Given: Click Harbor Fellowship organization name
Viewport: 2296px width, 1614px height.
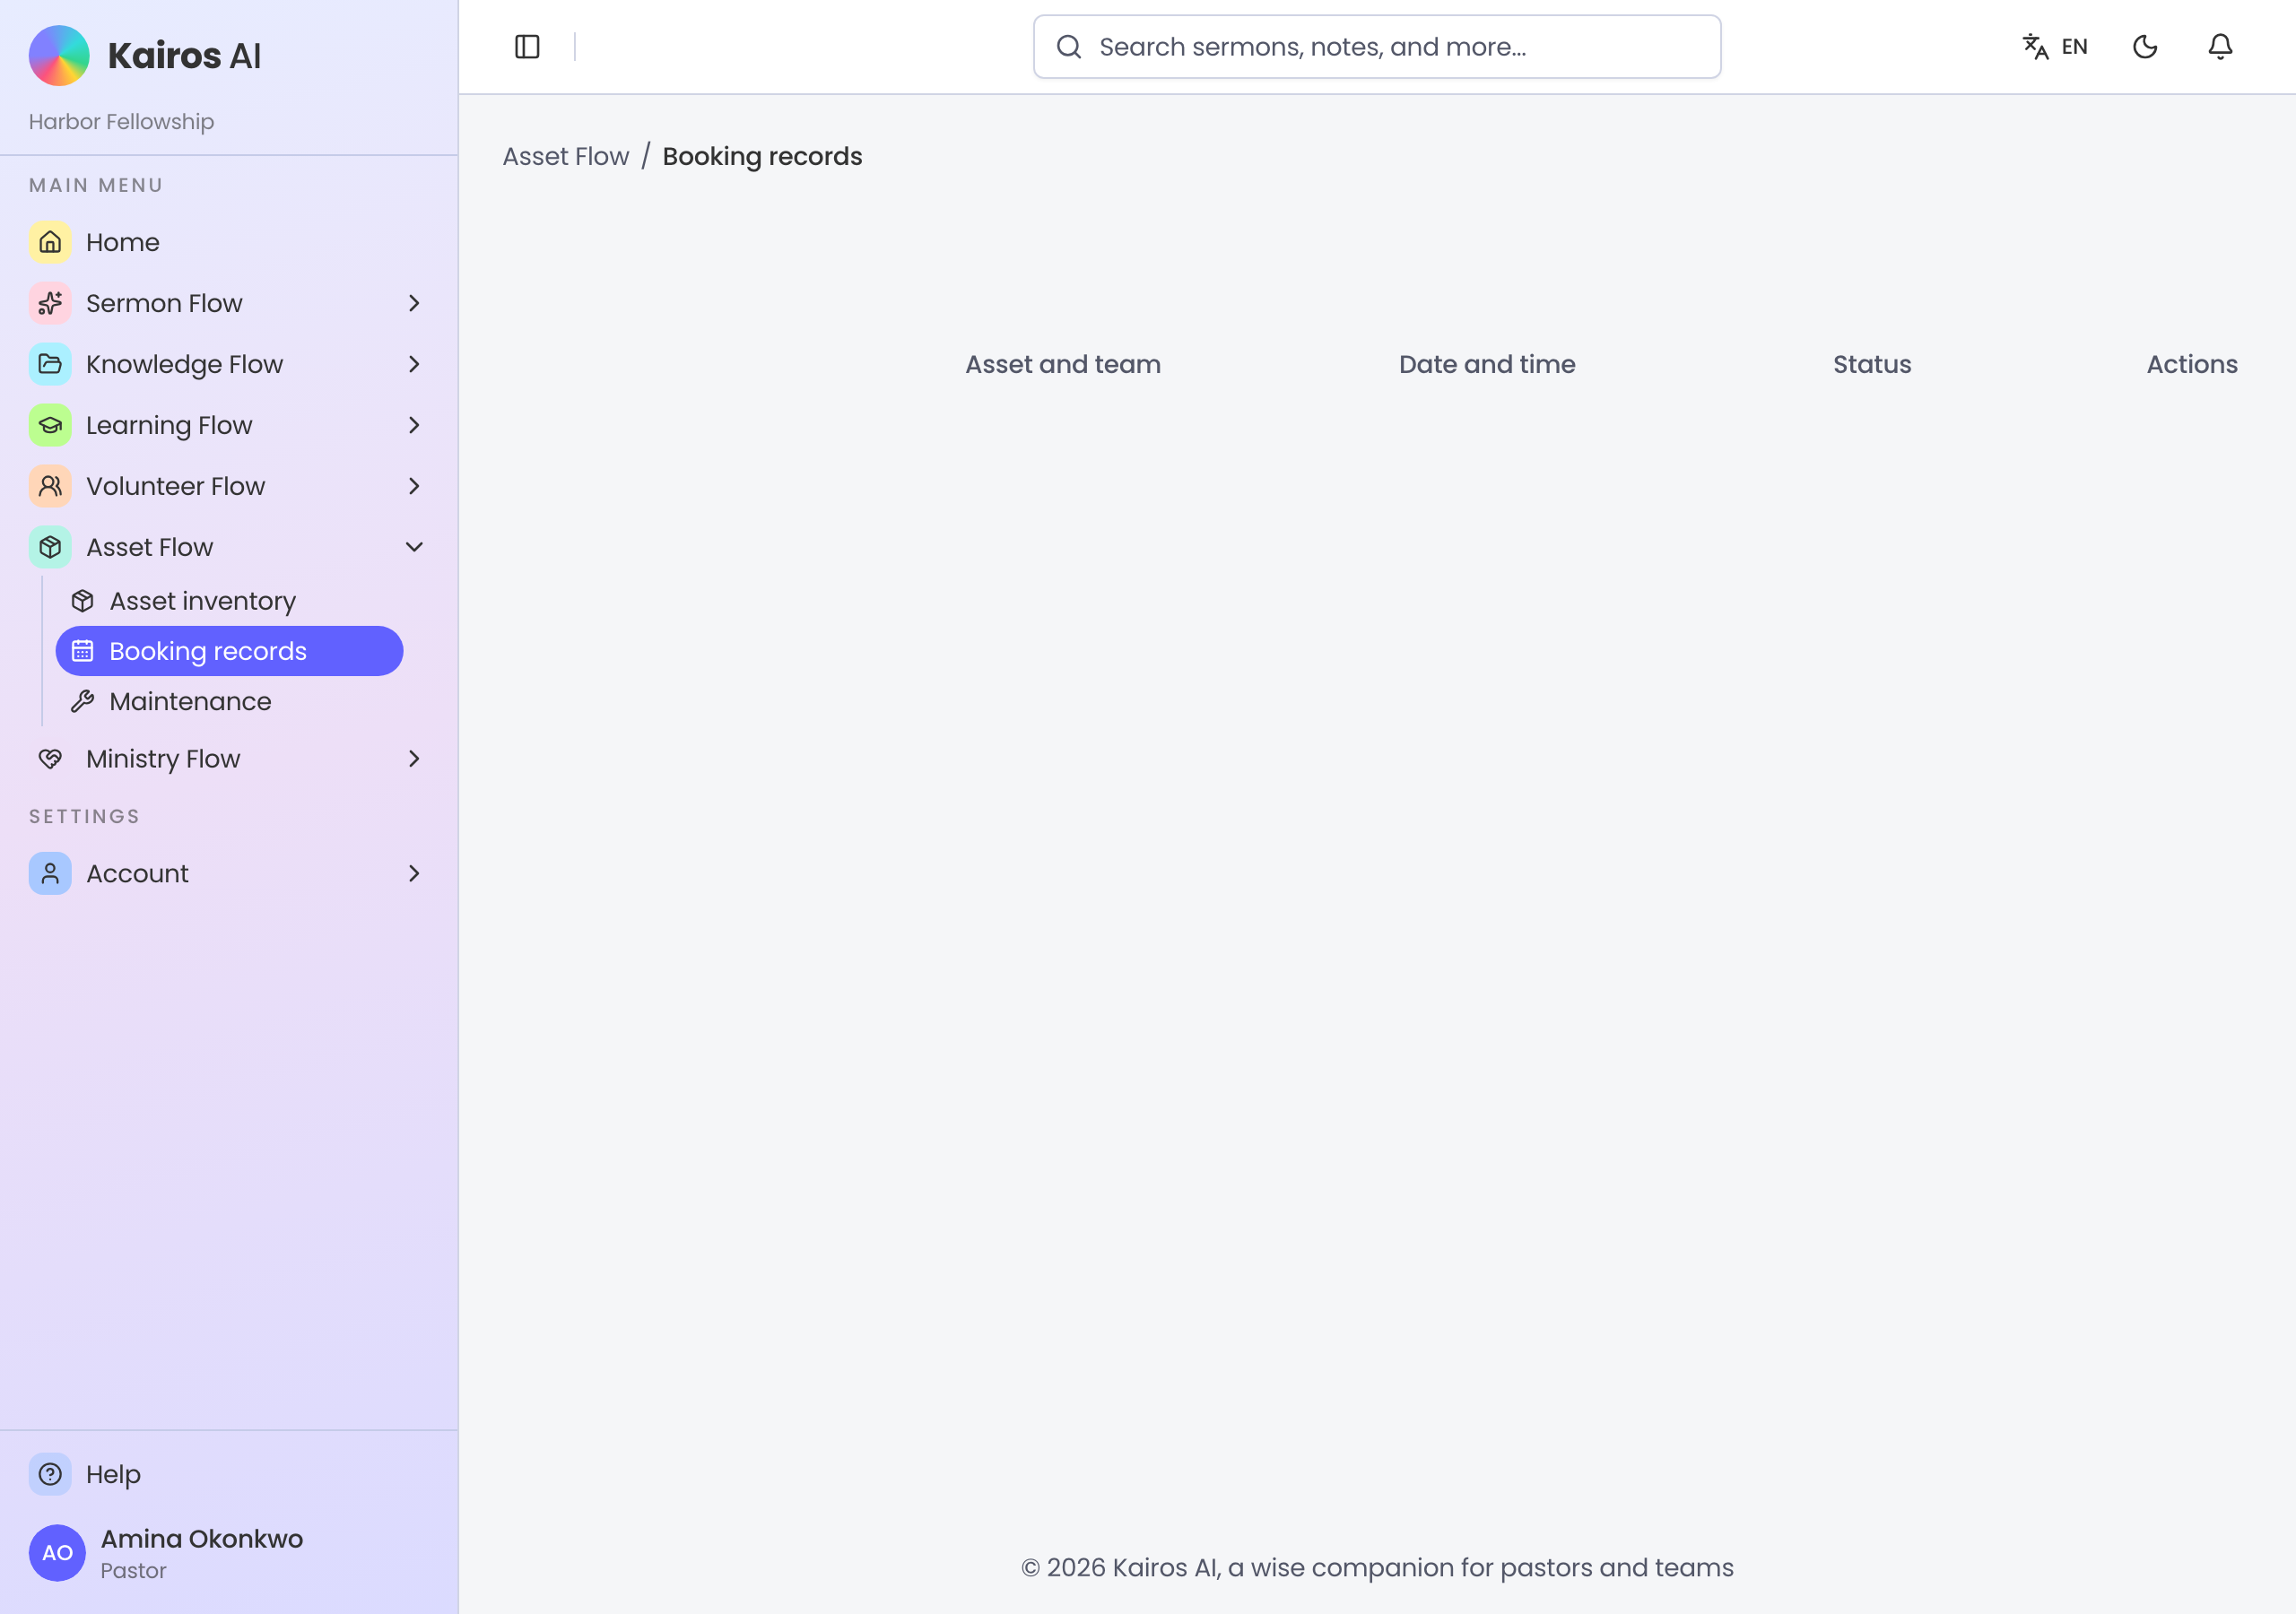Looking at the screenshot, I should coord(121,122).
